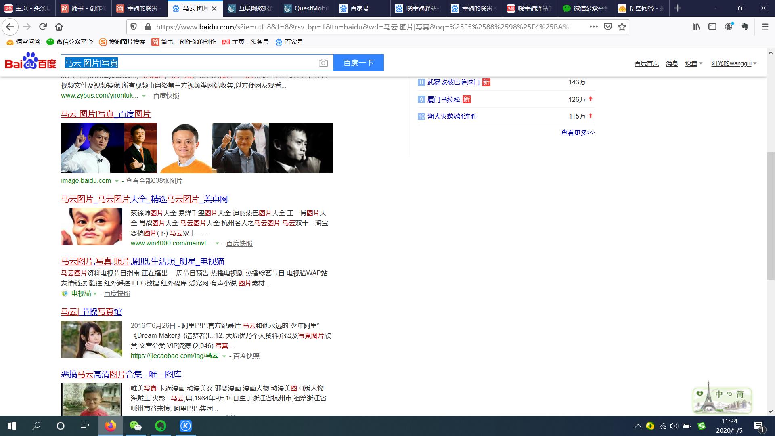Click the Baidu logo

(x=31, y=61)
